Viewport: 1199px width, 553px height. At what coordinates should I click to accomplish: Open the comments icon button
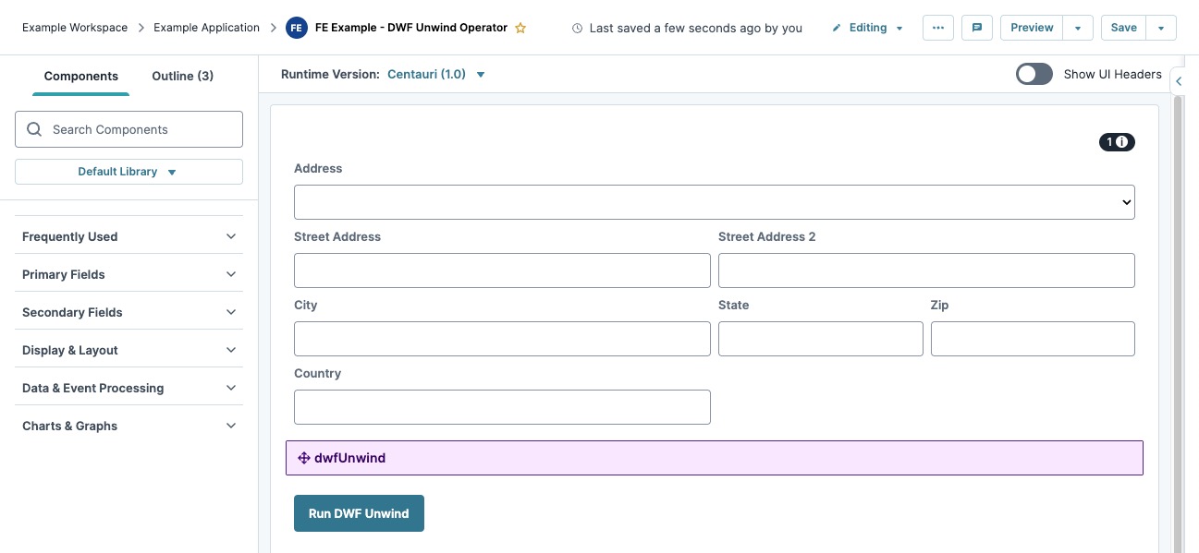pyautogui.click(x=977, y=28)
